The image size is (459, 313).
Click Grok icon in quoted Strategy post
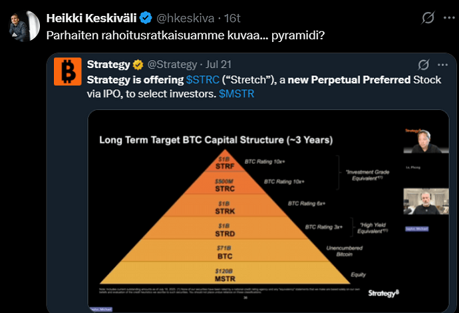click(x=422, y=65)
